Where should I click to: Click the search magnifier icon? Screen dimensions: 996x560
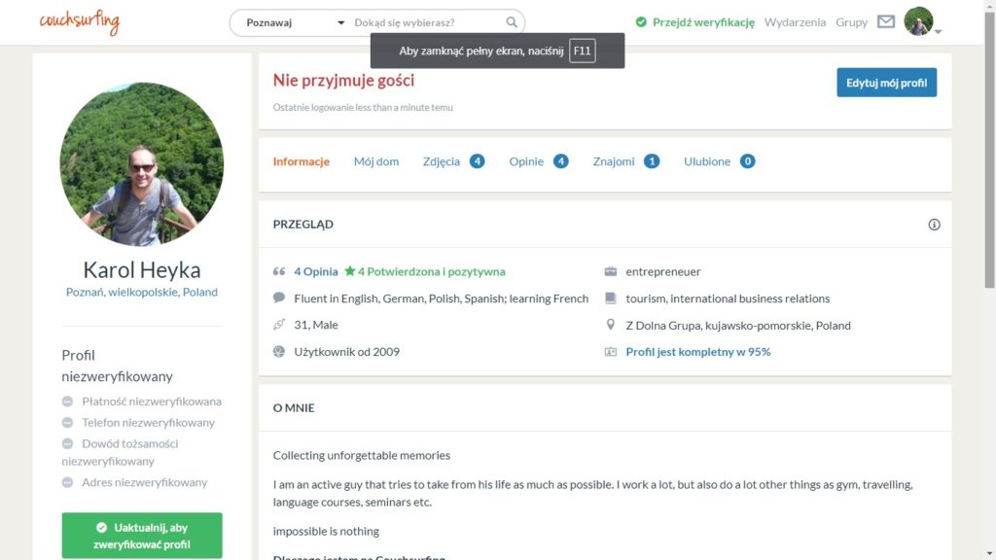512,22
